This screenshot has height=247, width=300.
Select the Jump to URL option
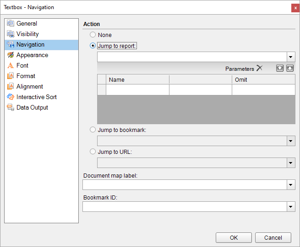click(93, 152)
